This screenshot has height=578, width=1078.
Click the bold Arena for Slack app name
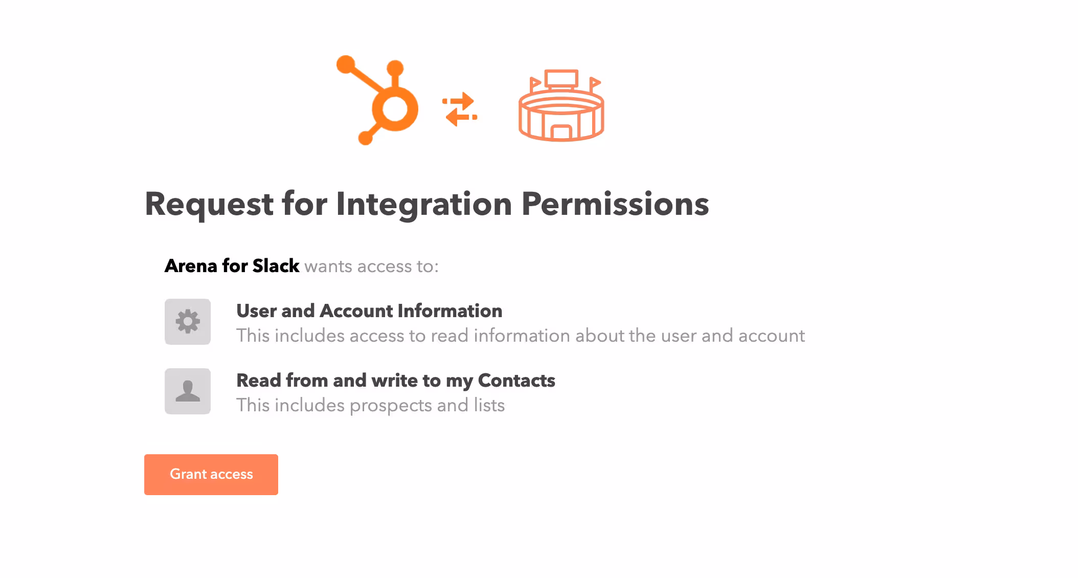coord(232,266)
